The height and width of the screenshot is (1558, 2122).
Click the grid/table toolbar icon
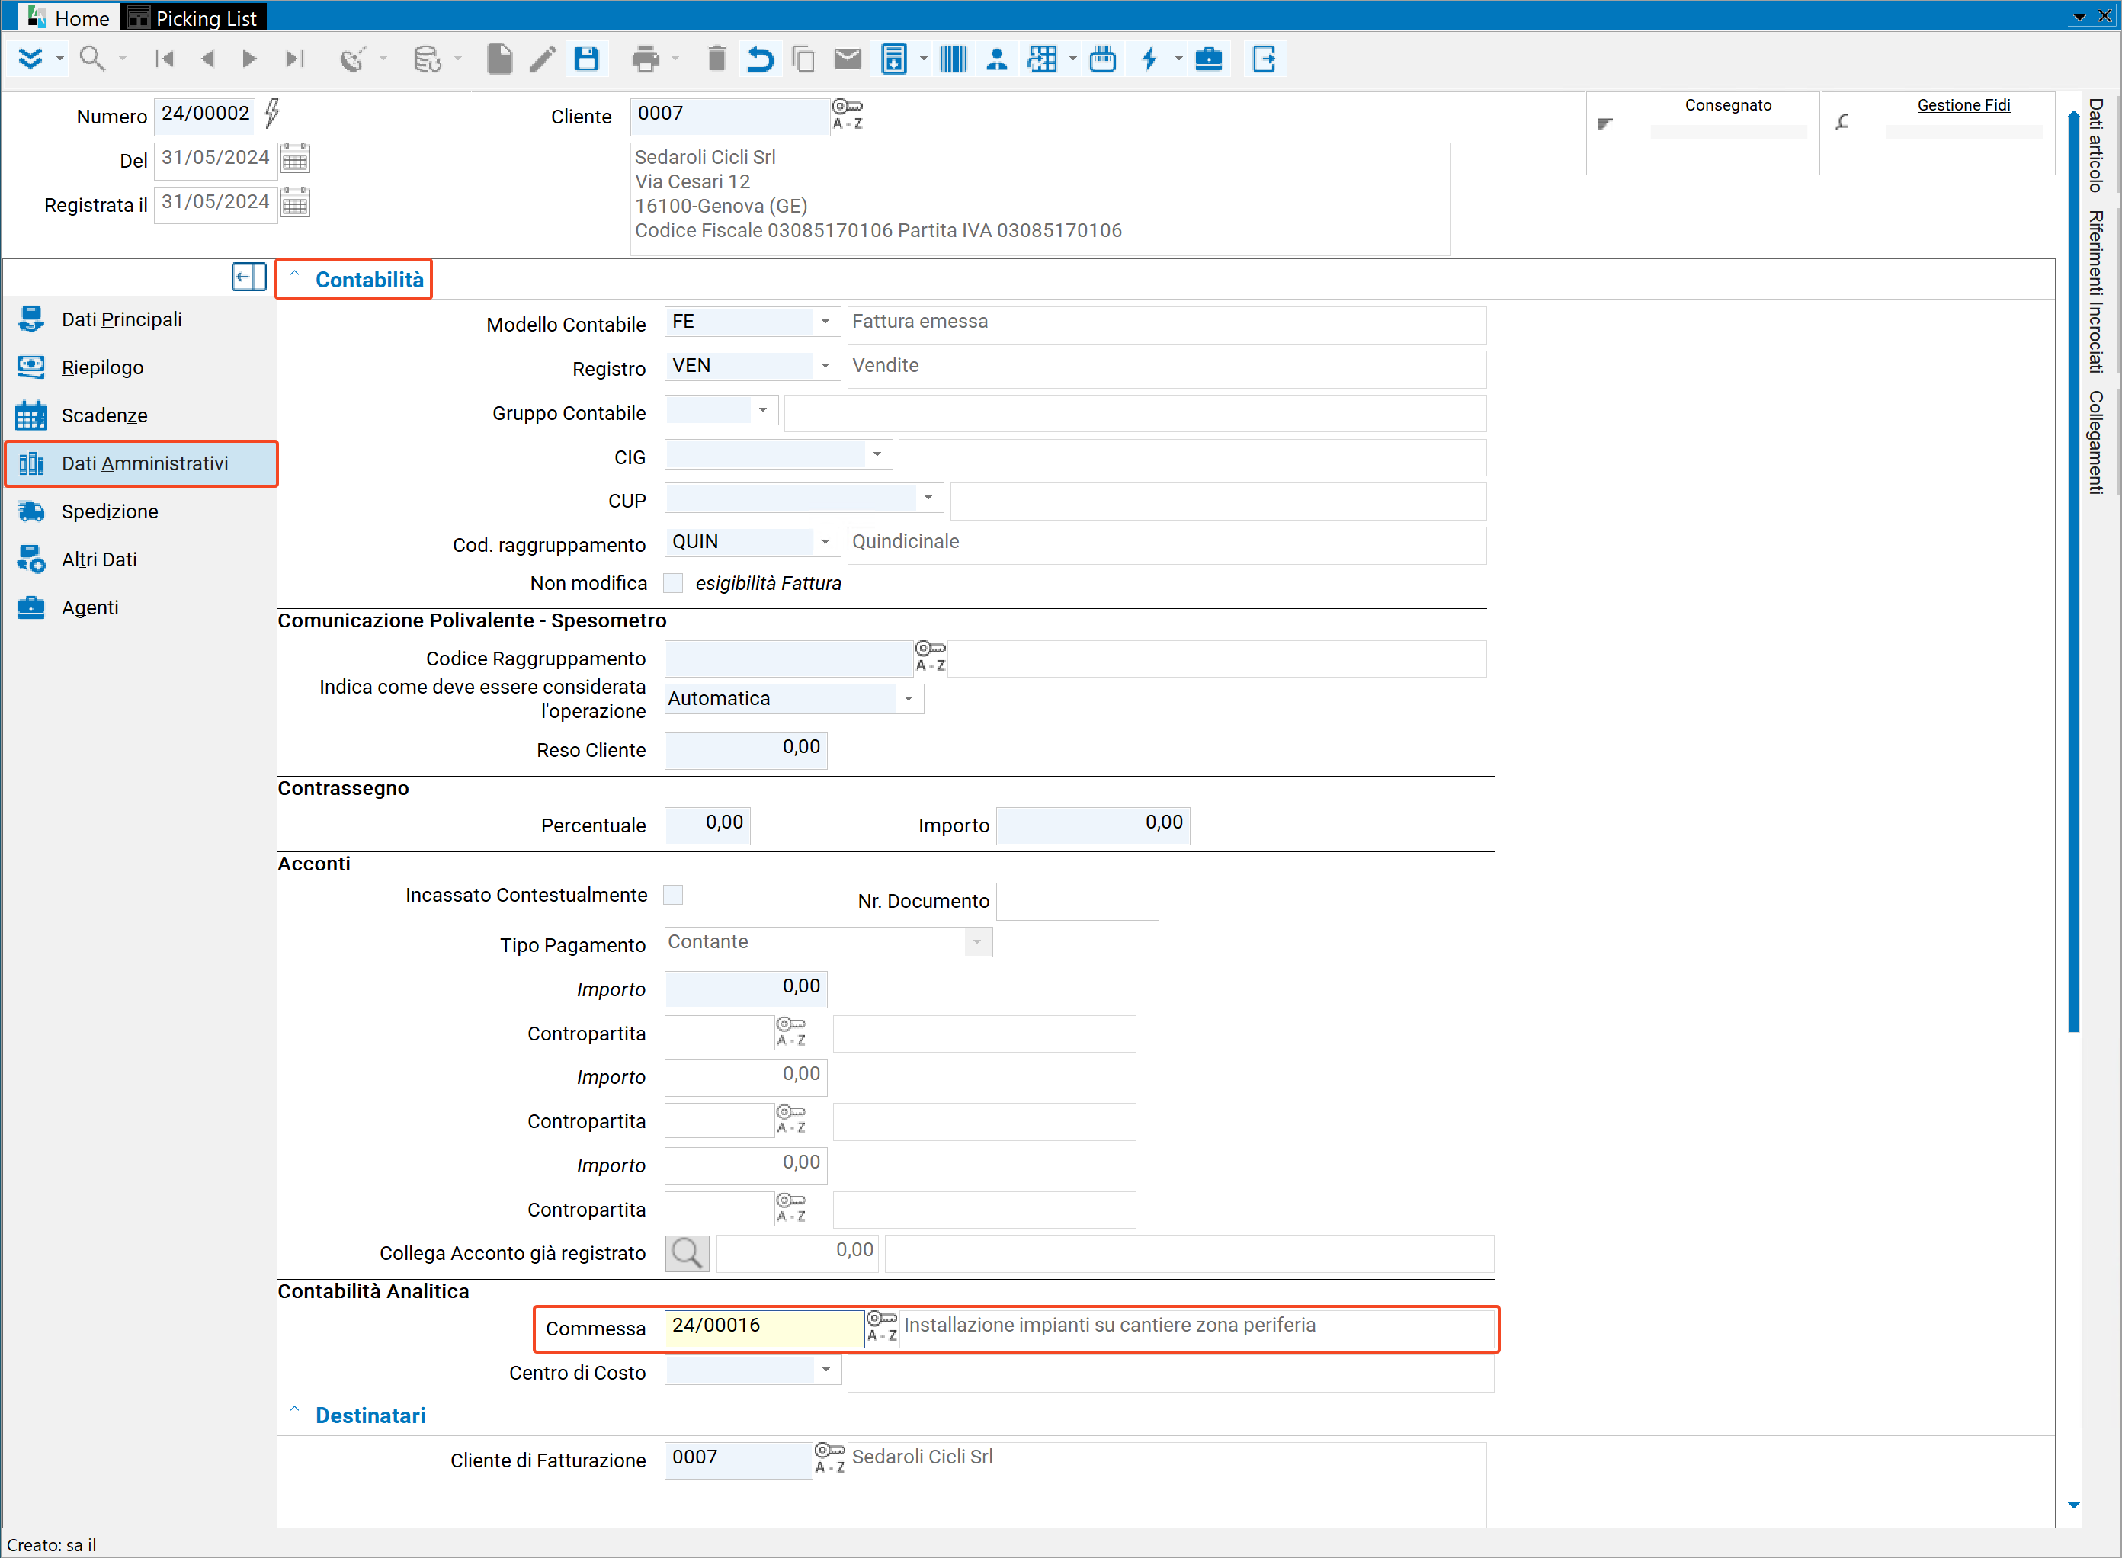coord(1042,59)
